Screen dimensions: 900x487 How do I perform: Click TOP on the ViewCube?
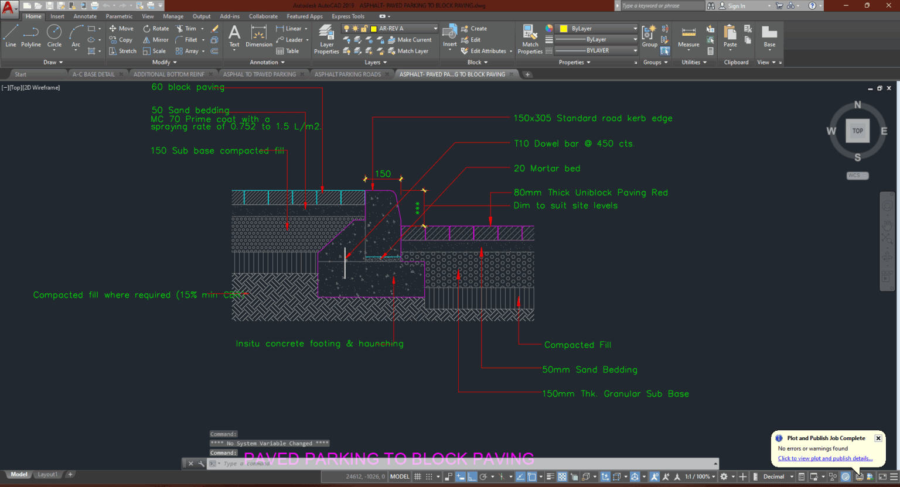pos(857,131)
